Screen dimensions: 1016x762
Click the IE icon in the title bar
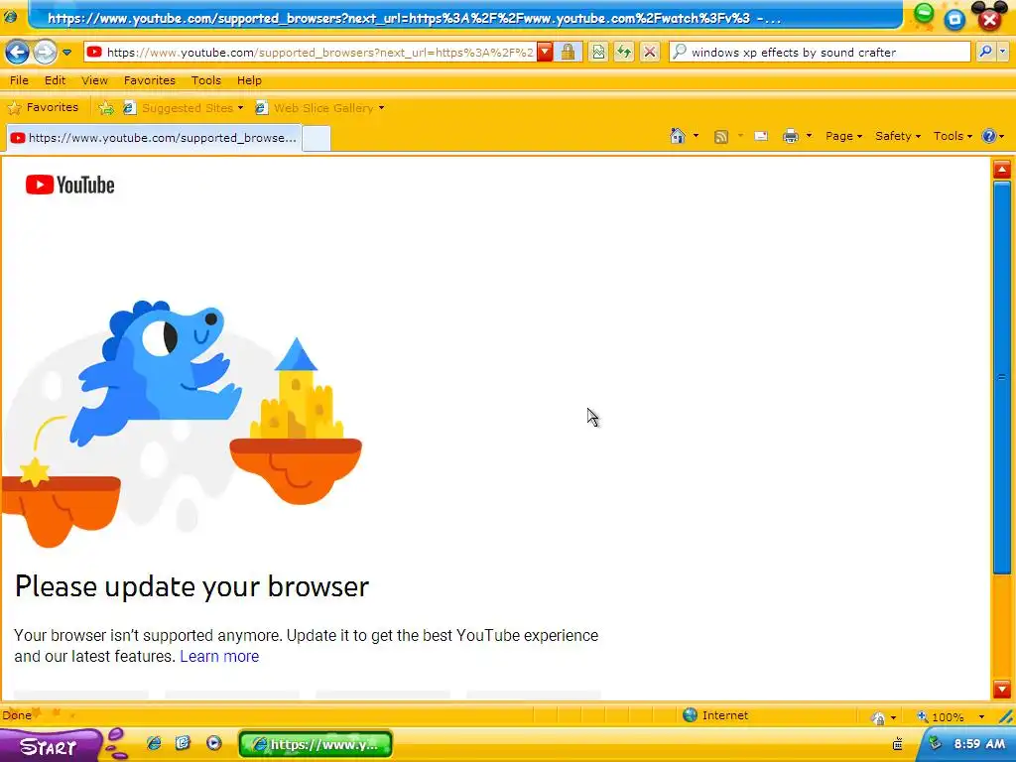click(10, 18)
